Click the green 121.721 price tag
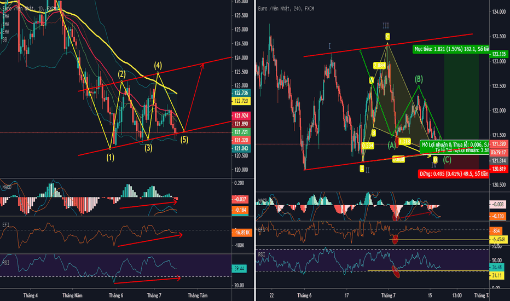 click(x=241, y=132)
